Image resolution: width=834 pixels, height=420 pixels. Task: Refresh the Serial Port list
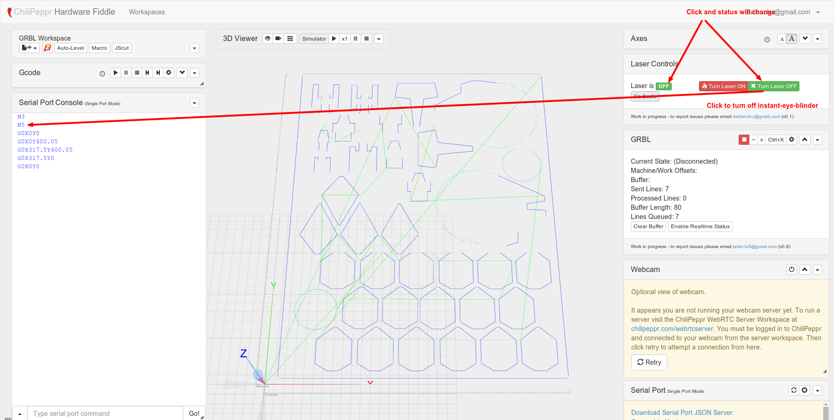click(x=793, y=390)
